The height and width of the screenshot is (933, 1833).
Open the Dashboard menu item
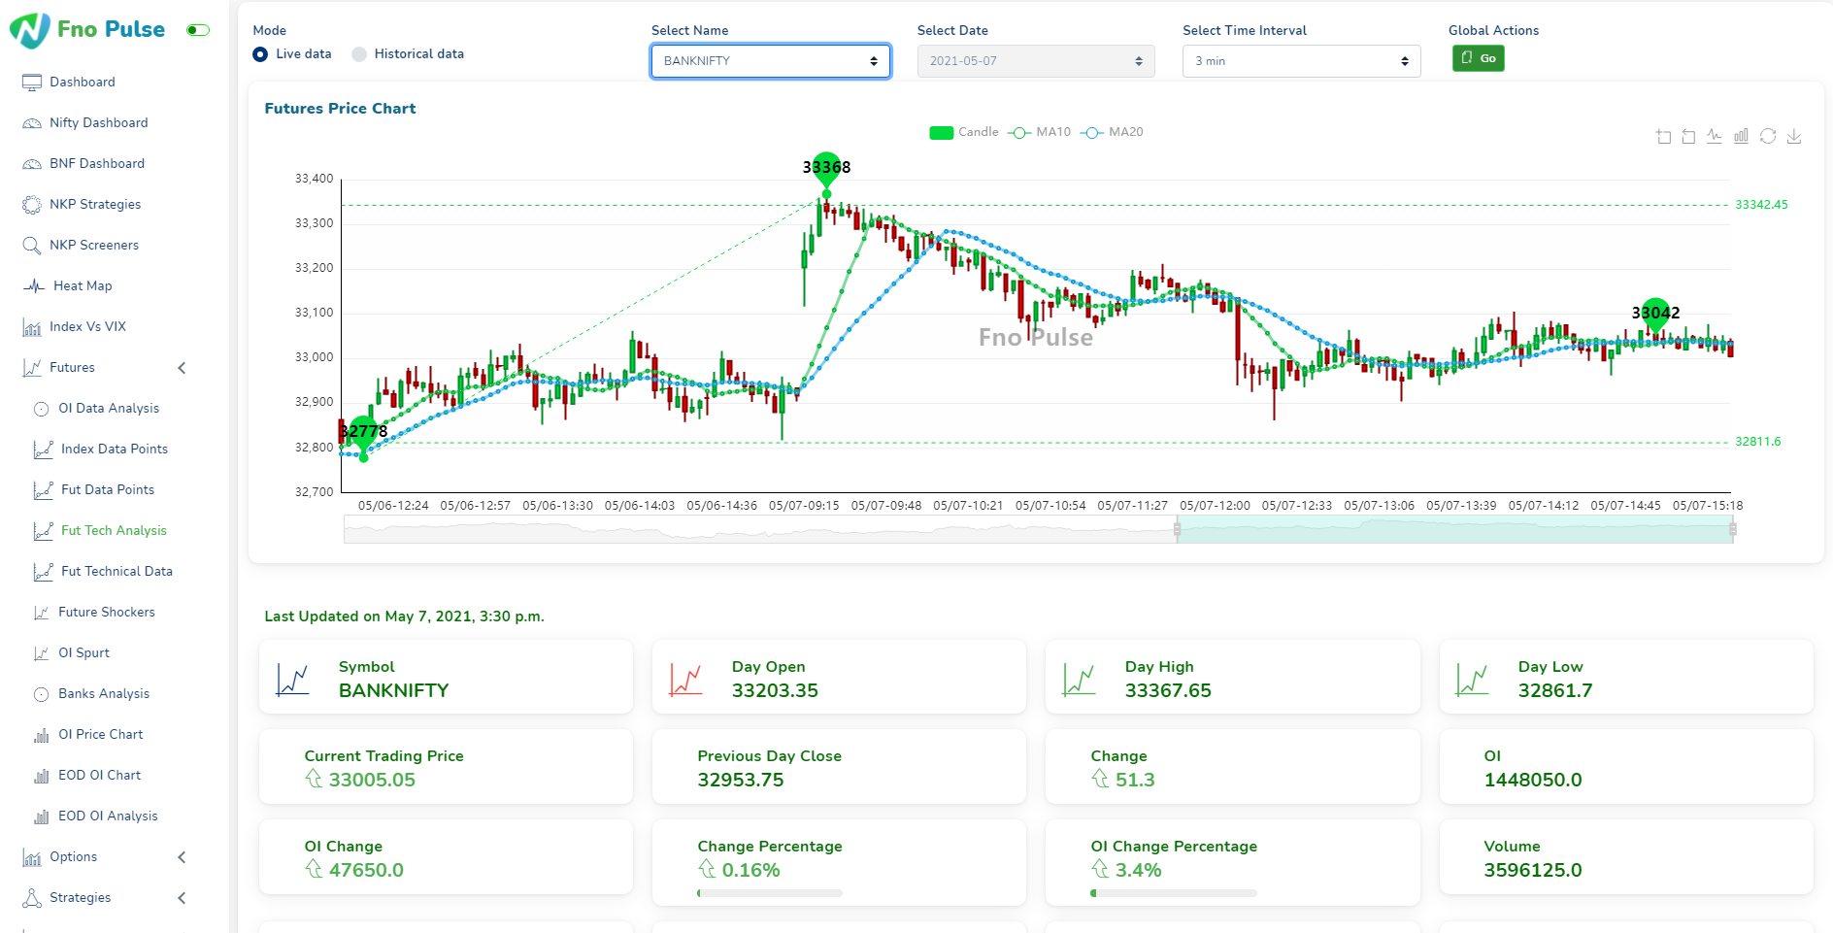pos(83,83)
